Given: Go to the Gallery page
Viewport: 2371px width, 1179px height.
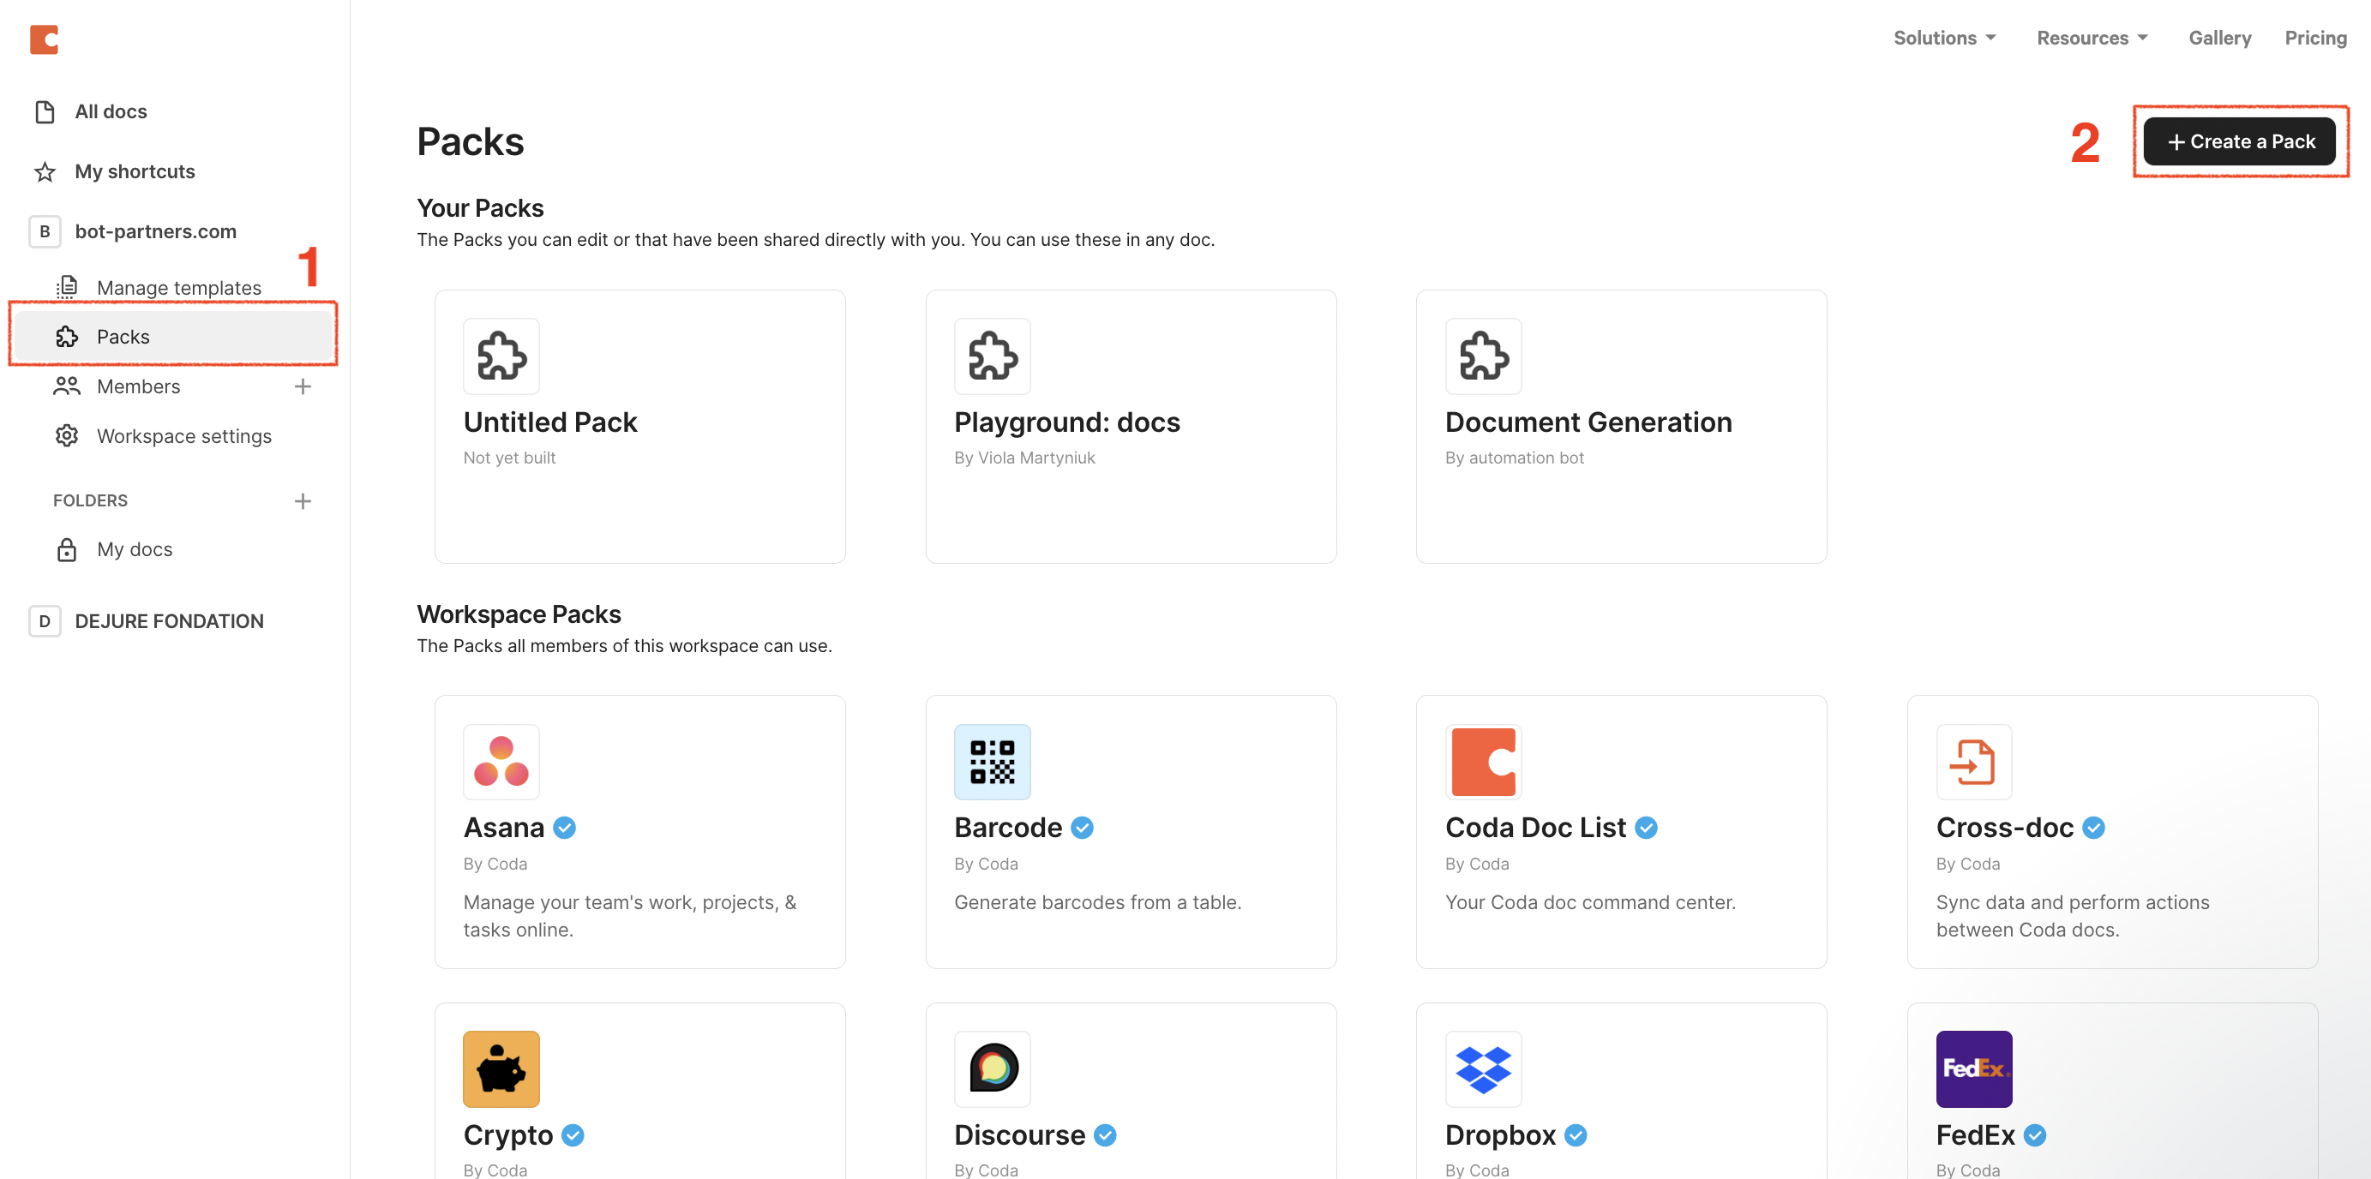Looking at the screenshot, I should pos(2219,38).
